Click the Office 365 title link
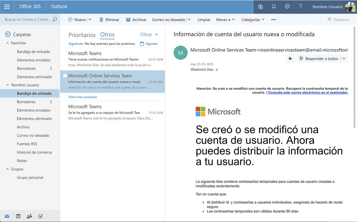 pyautogui.click(x=30, y=6)
